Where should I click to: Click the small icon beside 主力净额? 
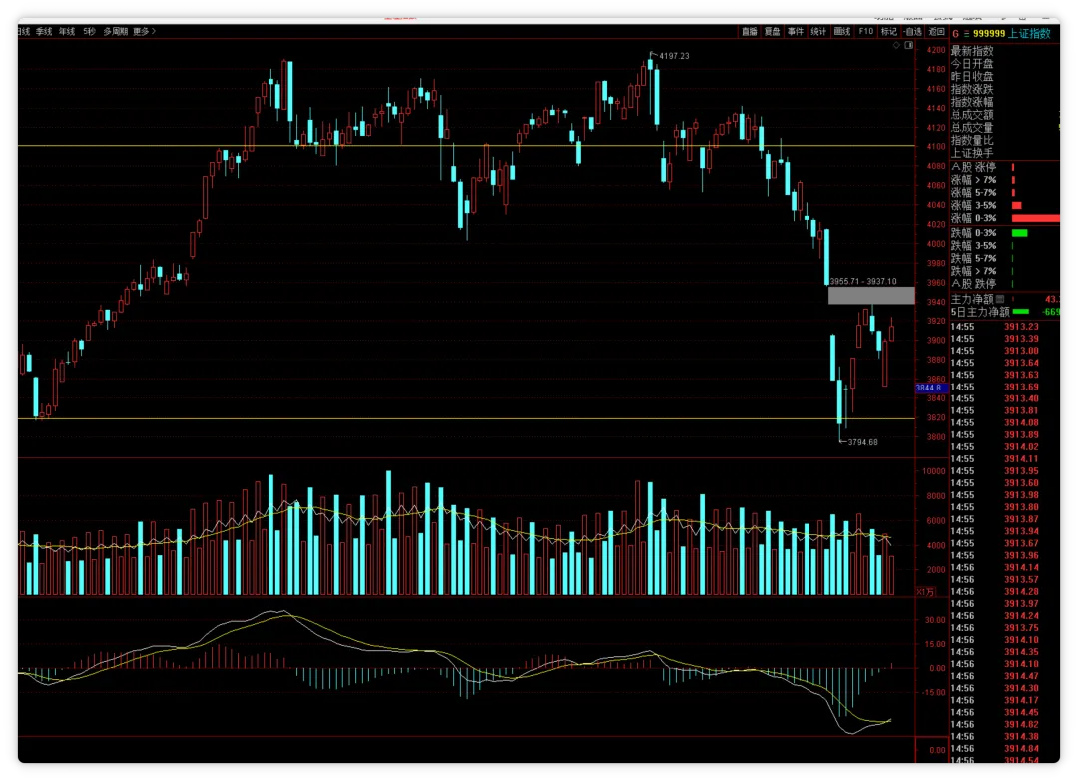click(x=1000, y=299)
